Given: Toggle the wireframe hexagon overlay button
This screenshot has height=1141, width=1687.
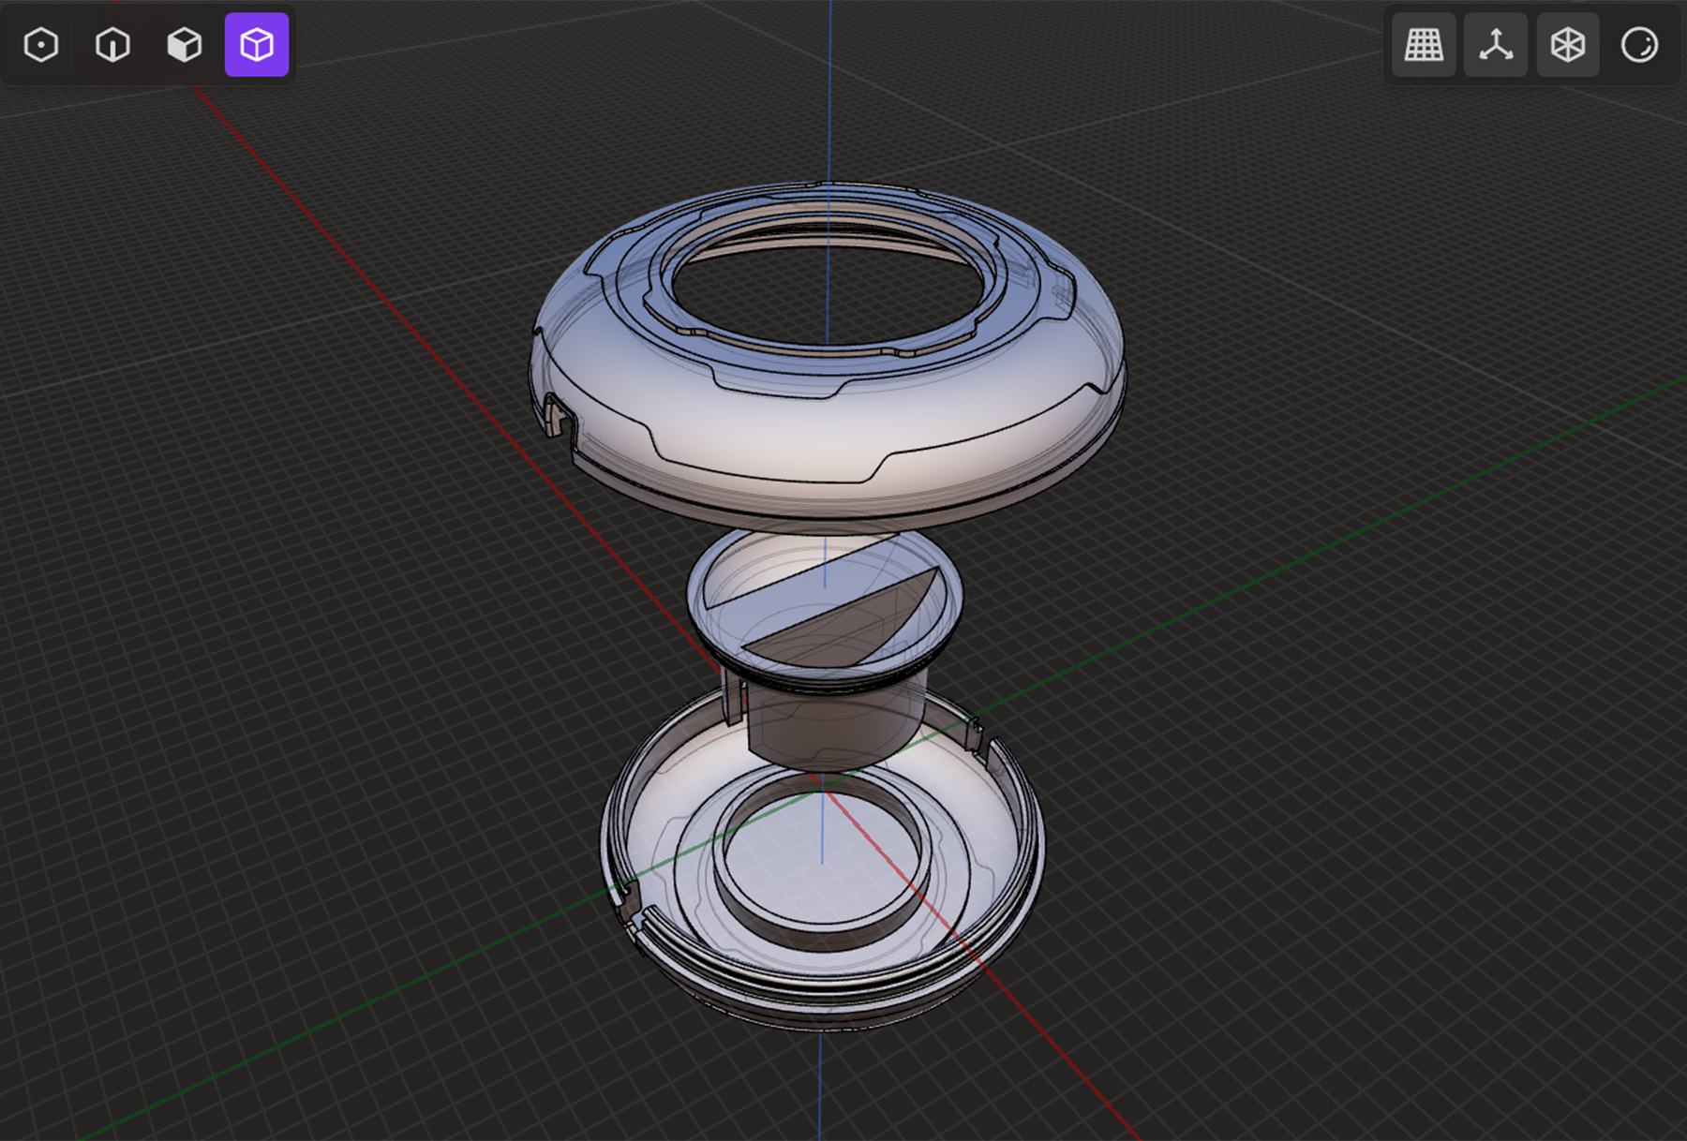Looking at the screenshot, I should click(x=1568, y=45).
